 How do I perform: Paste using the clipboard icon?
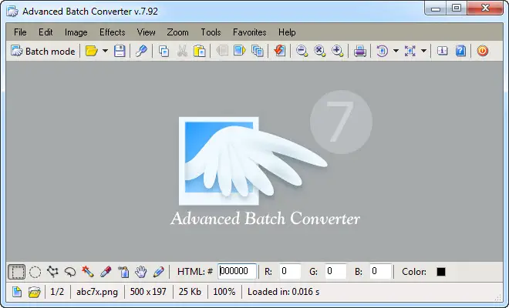pyautogui.click(x=199, y=52)
